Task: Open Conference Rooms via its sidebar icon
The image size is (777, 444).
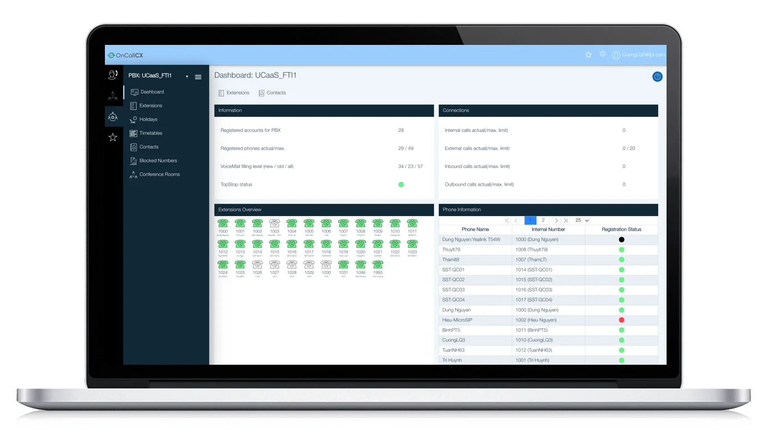Action: [x=134, y=174]
